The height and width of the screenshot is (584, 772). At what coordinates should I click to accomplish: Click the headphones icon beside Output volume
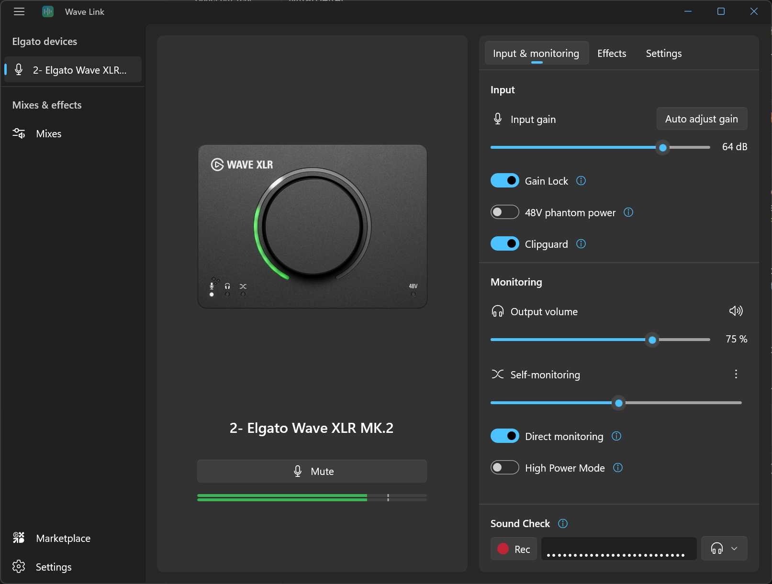pyautogui.click(x=498, y=311)
